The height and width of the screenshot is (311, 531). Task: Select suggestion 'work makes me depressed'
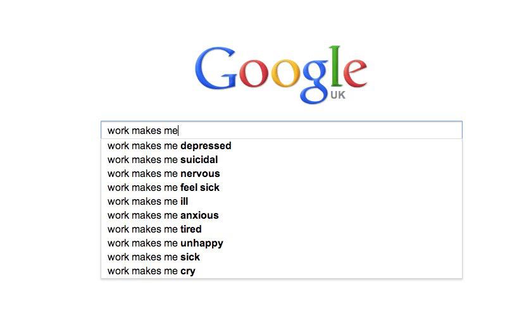point(282,146)
